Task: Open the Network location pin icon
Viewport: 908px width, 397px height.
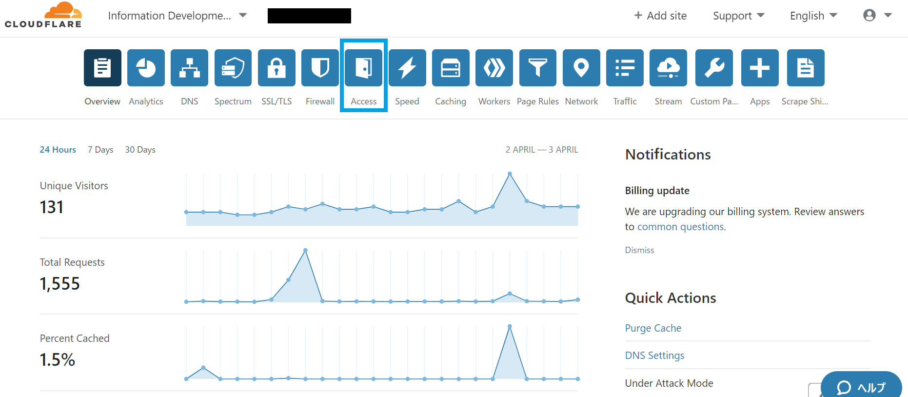Action: point(581,68)
